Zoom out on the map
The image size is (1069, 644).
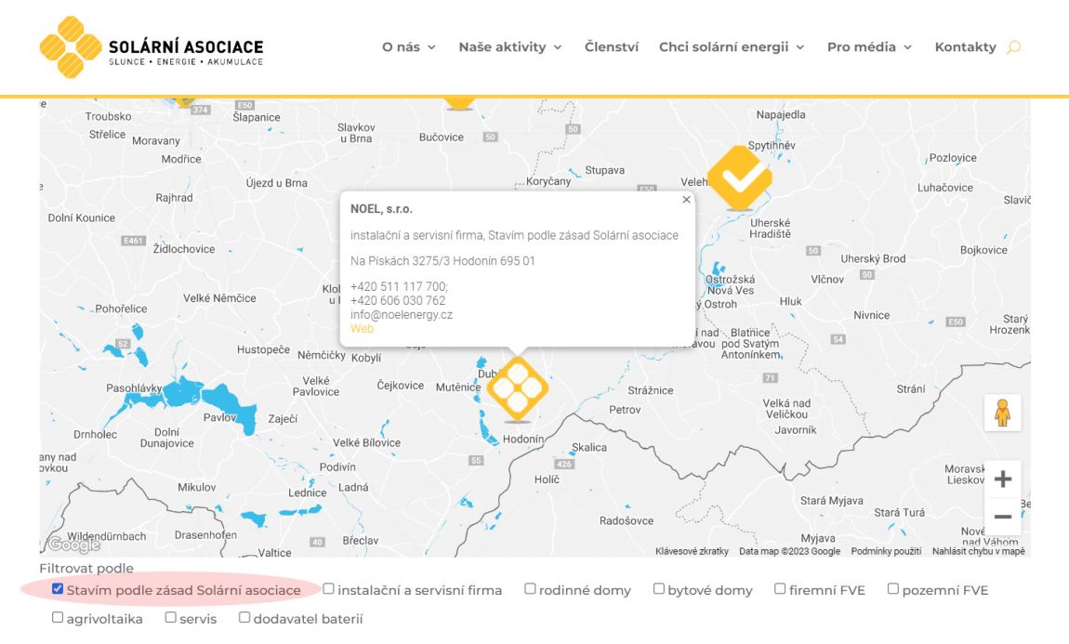(1002, 517)
